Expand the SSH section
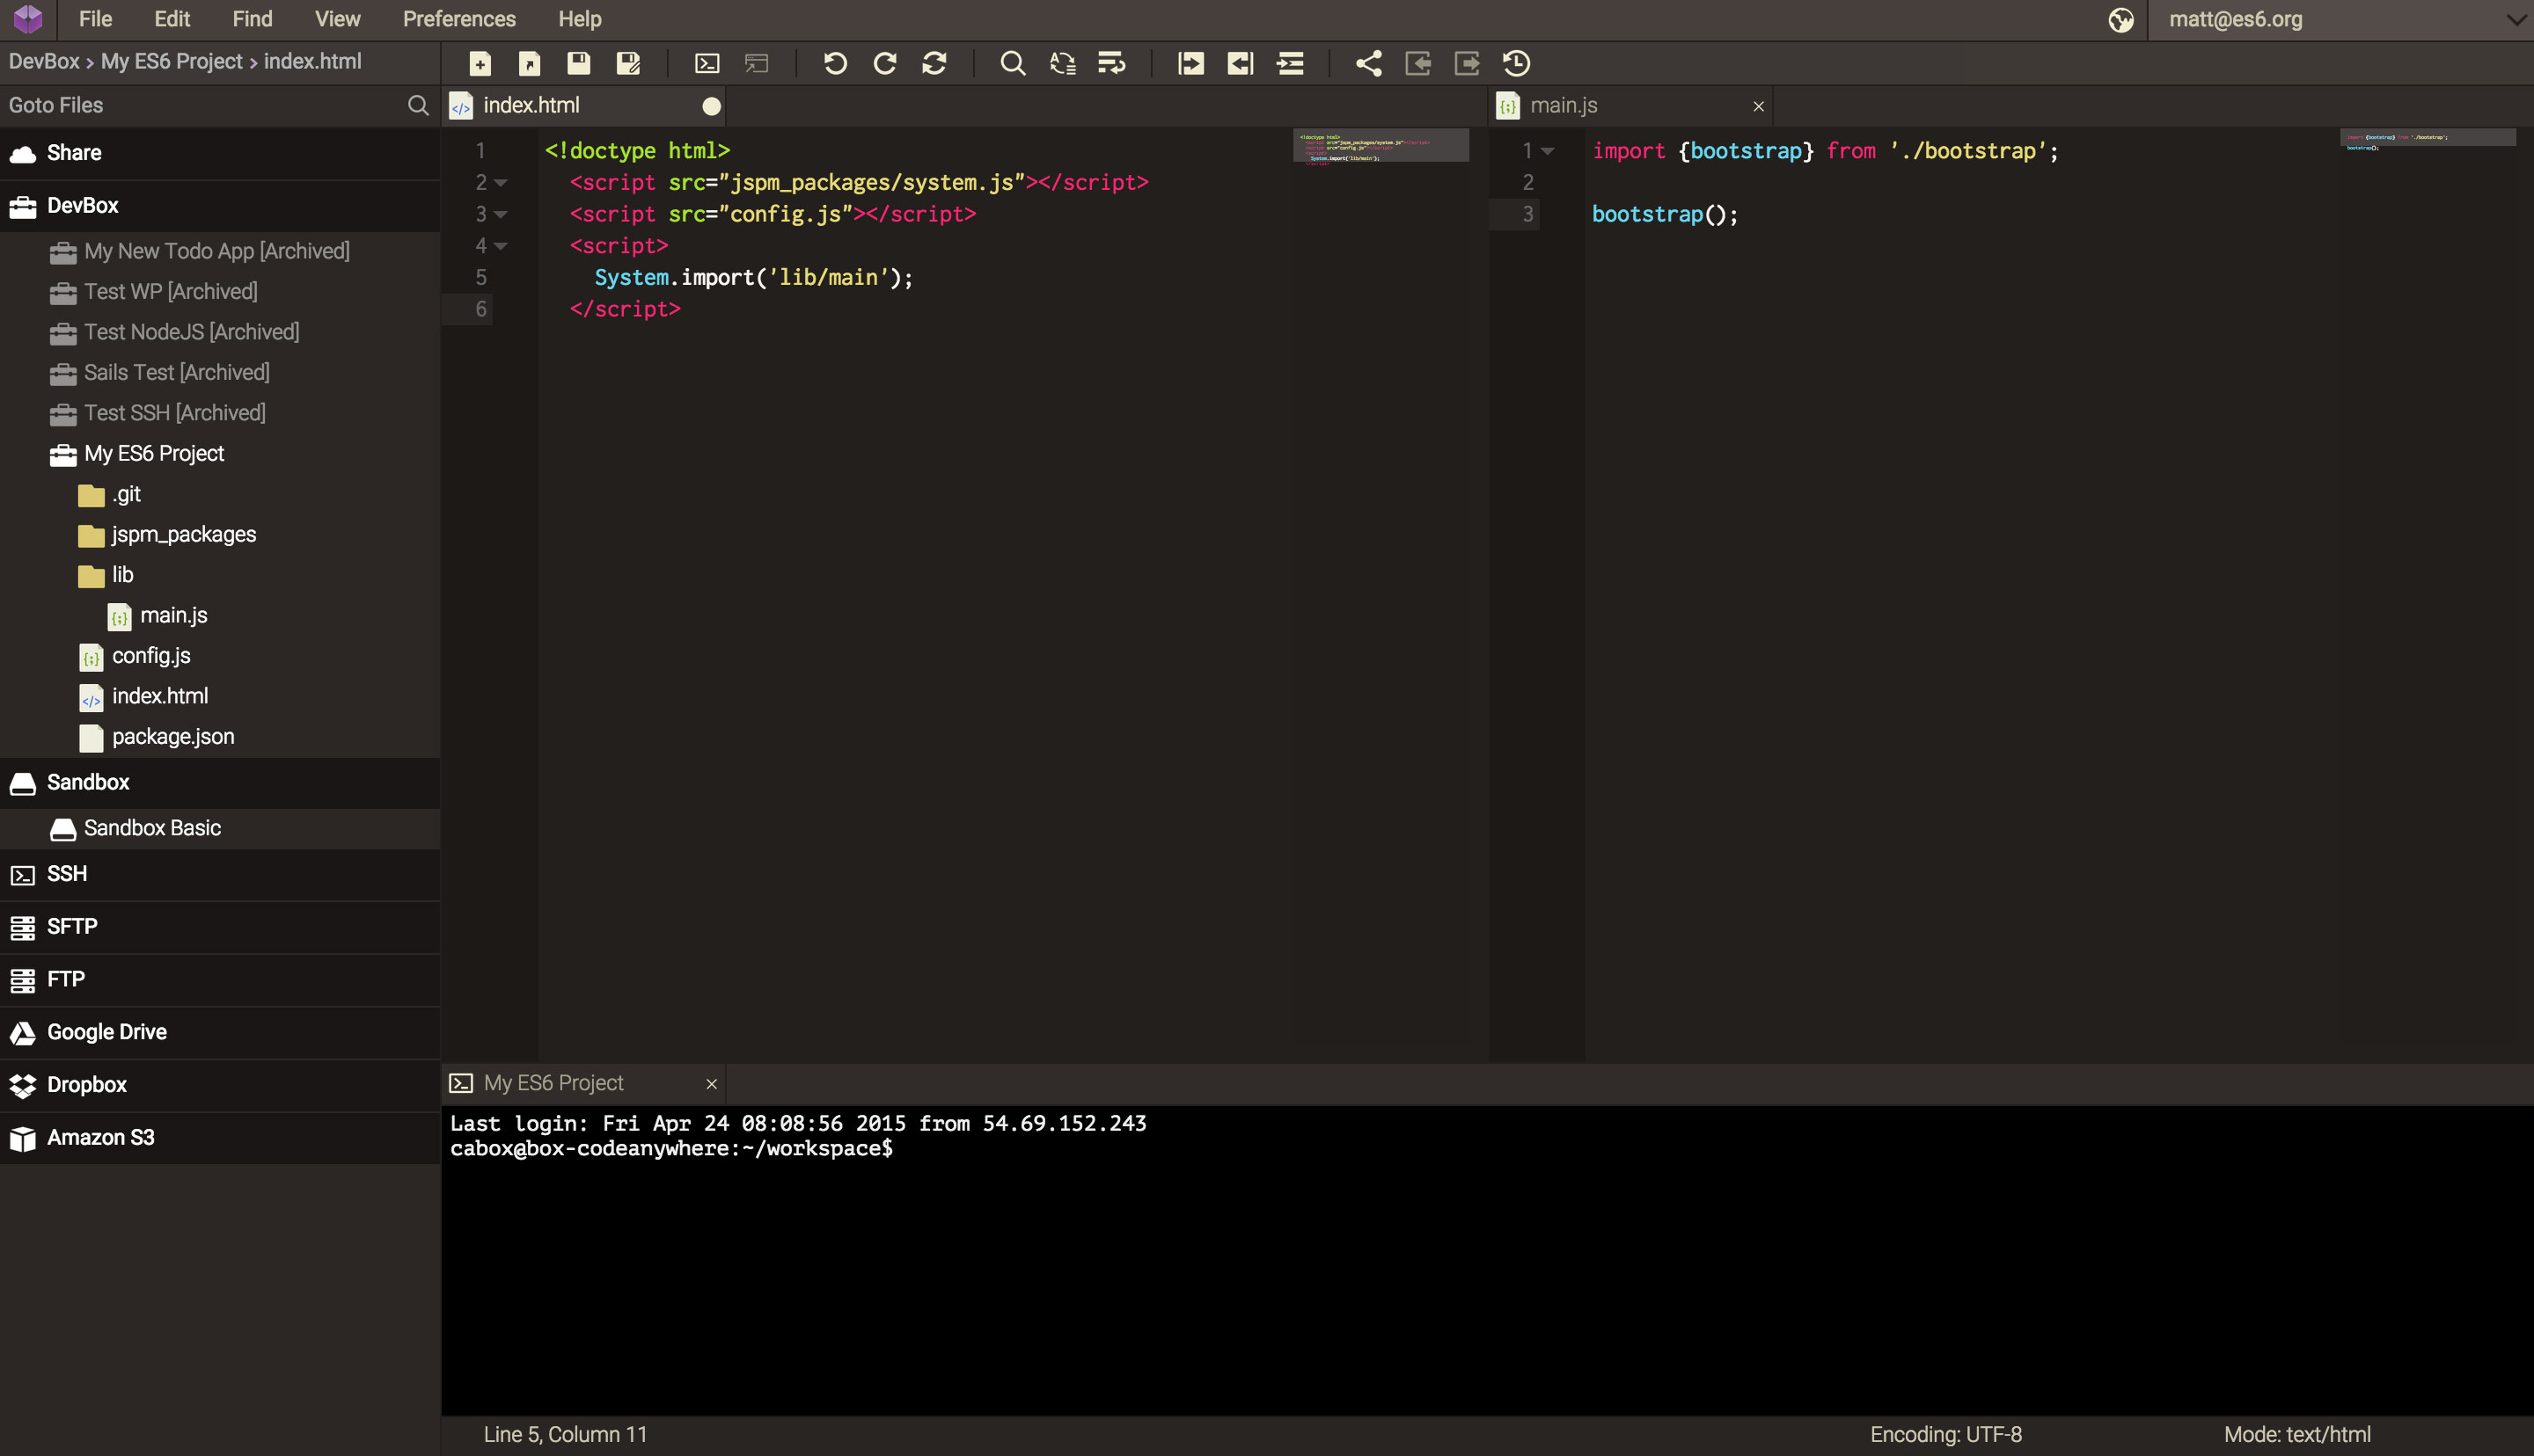The height and width of the screenshot is (1456, 2534). point(220,875)
